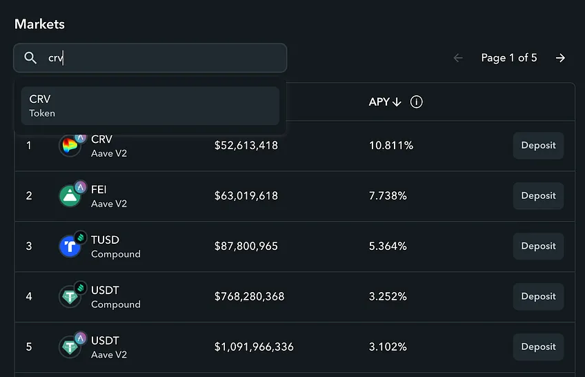Toggle APY sort order arrow
This screenshot has height=377, width=585.
(x=397, y=102)
